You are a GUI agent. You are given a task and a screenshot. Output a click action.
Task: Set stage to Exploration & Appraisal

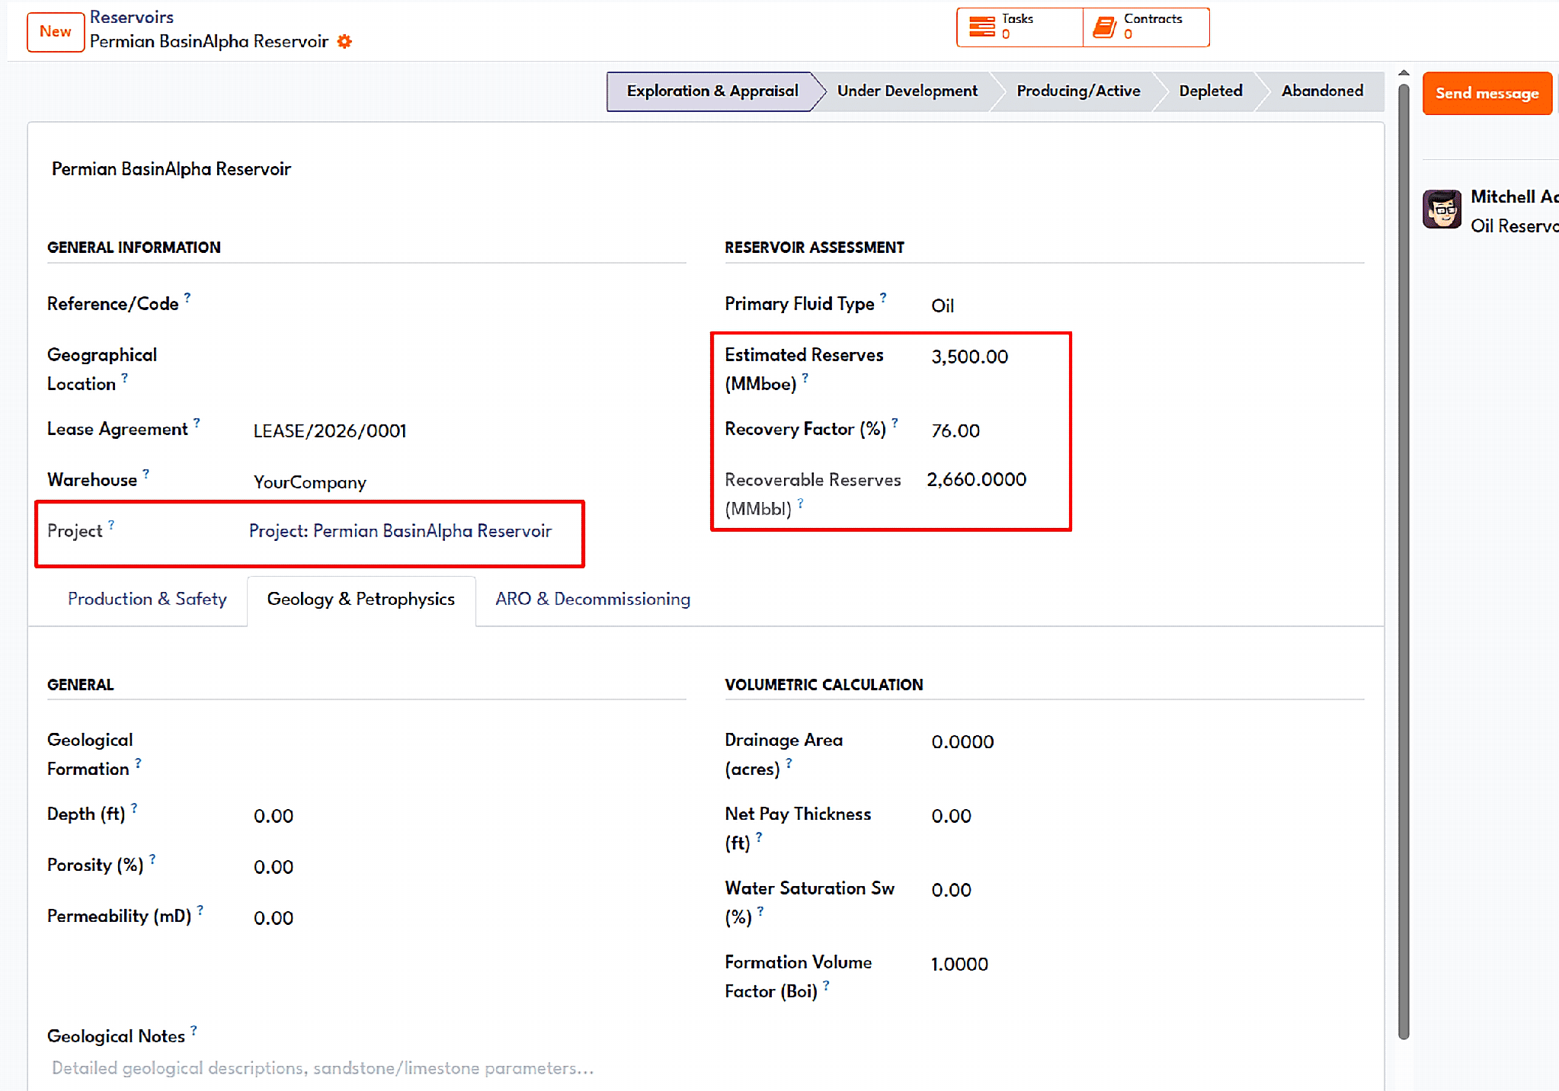(x=712, y=91)
